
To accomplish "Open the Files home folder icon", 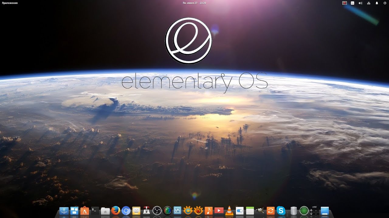I will point(105,211).
